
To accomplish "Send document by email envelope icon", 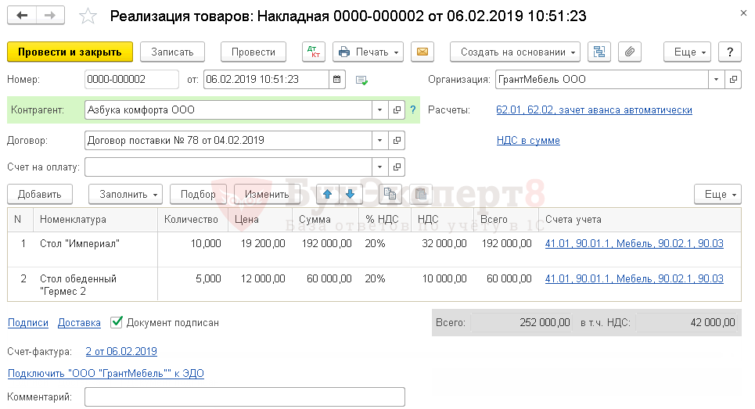I will click(422, 52).
